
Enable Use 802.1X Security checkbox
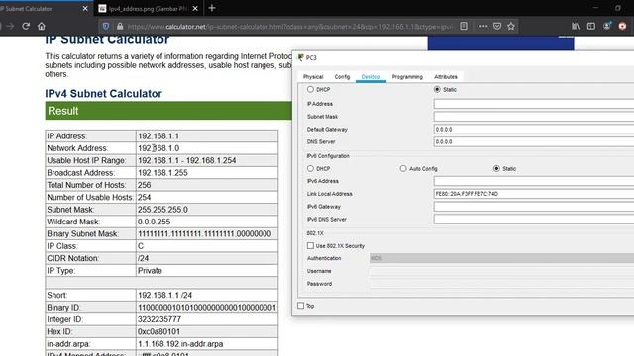point(310,245)
